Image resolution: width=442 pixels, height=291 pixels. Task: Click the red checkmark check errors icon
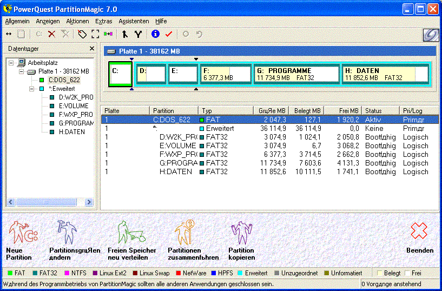(169, 34)
